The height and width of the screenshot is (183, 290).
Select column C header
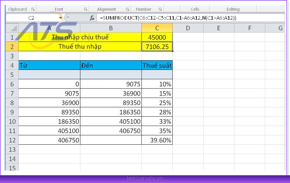[157, 28]
